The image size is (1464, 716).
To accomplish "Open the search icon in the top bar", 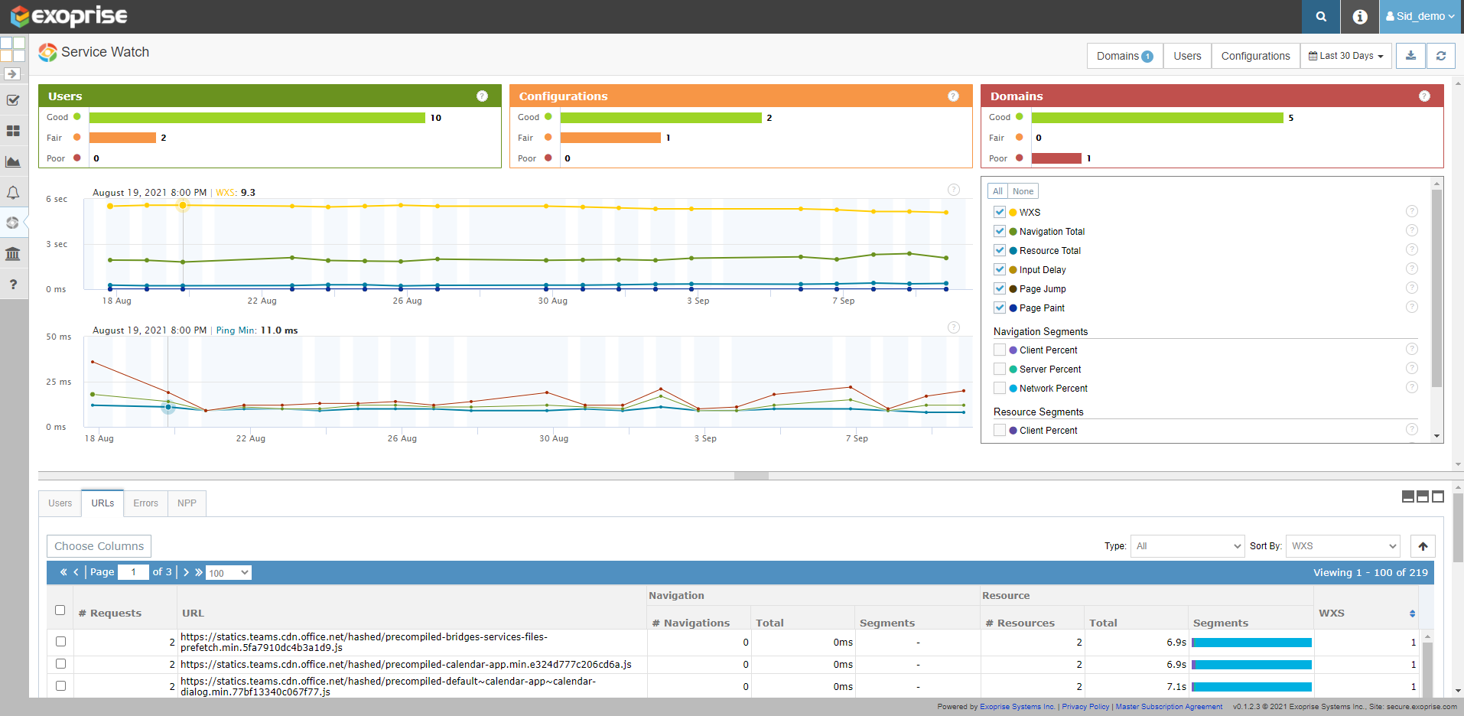I will [x=1320, y=16].
